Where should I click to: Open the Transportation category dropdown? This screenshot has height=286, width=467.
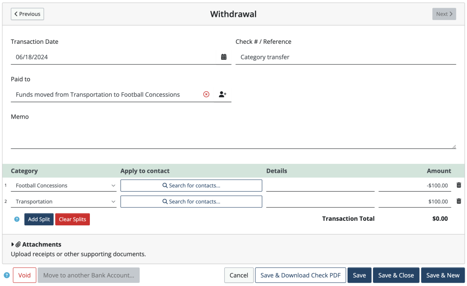pos(64,202)
